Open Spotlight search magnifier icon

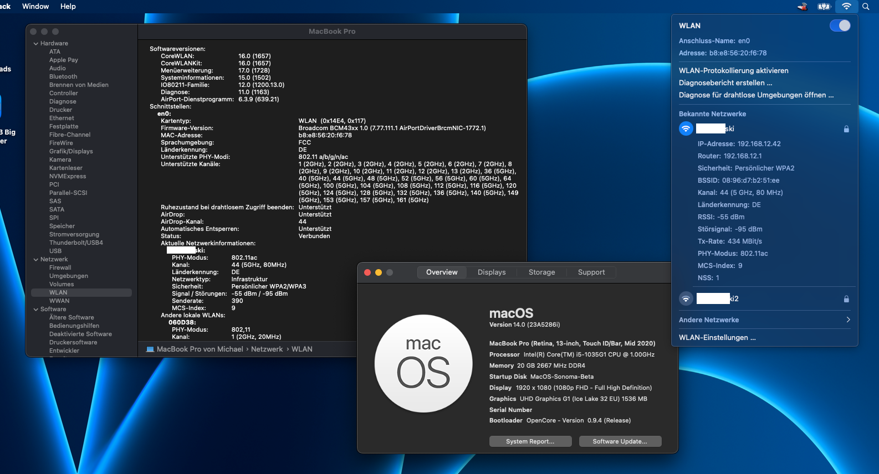click(866, 7)
